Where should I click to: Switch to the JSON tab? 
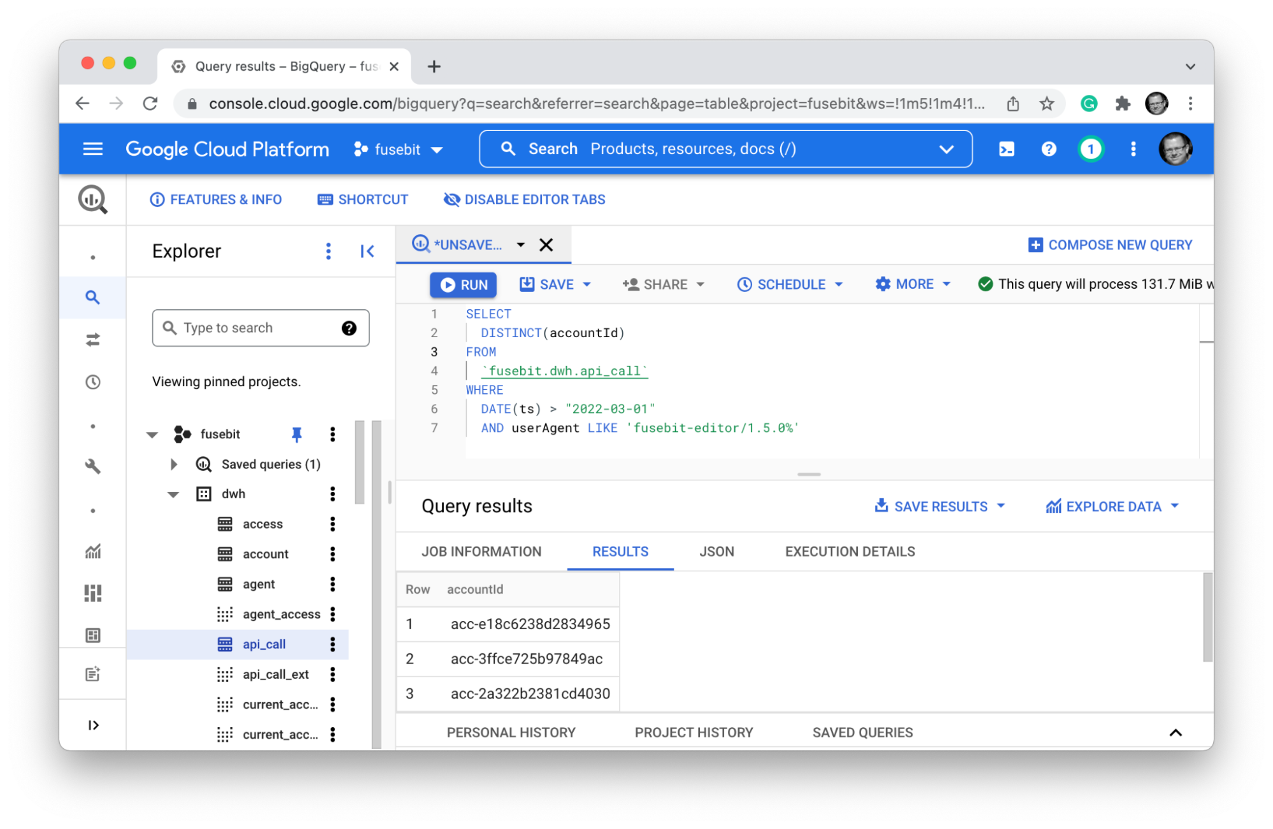pyautogui.click(x=717, y=552)
